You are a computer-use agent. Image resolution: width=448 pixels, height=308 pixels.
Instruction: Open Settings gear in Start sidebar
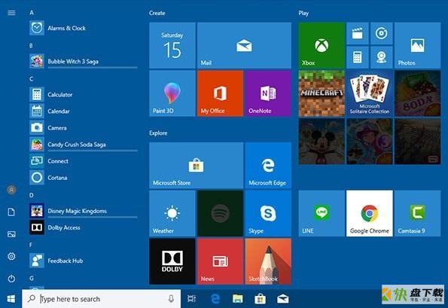point(11,256)
